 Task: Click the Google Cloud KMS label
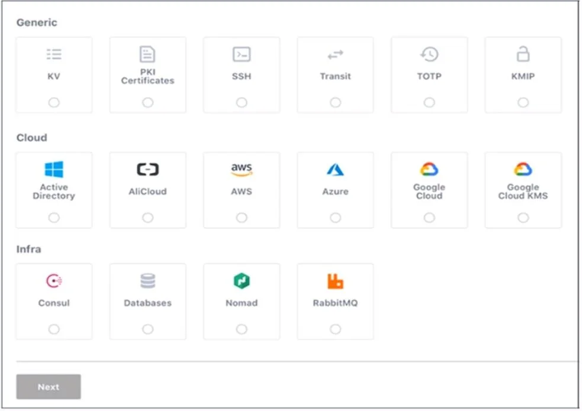[x=523, y=192]
